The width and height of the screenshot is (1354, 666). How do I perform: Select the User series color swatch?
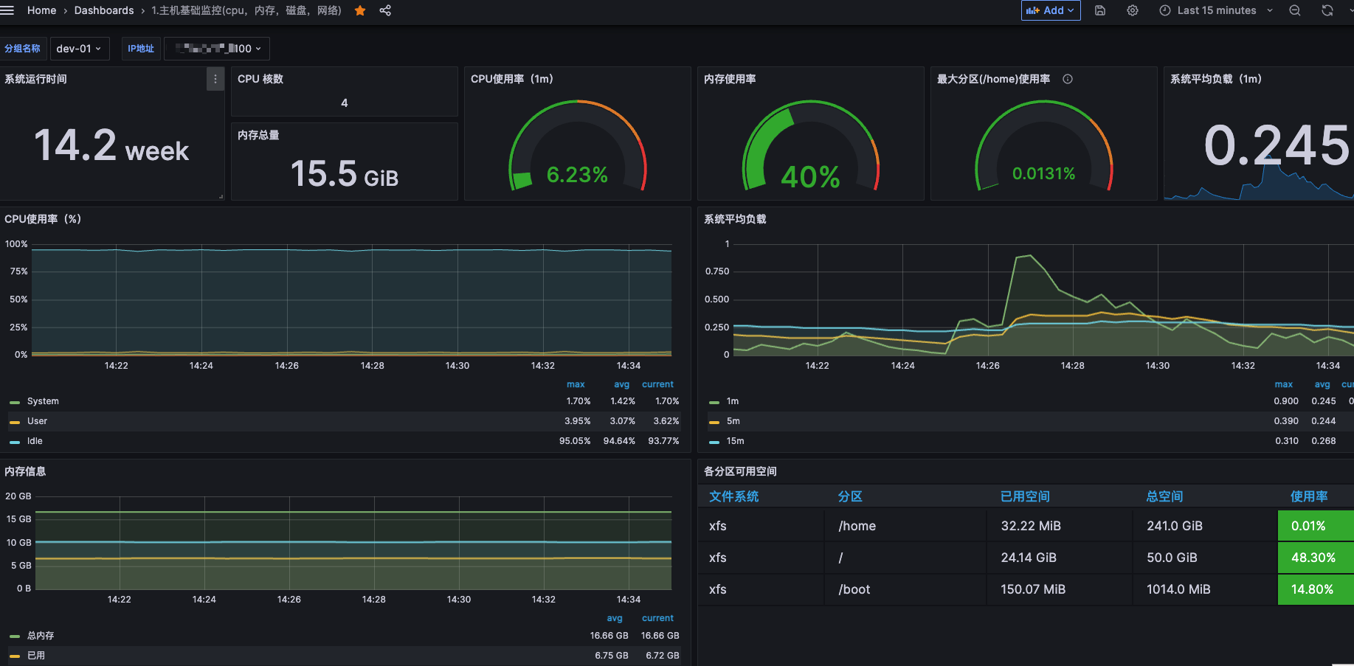tap(15, 422)
